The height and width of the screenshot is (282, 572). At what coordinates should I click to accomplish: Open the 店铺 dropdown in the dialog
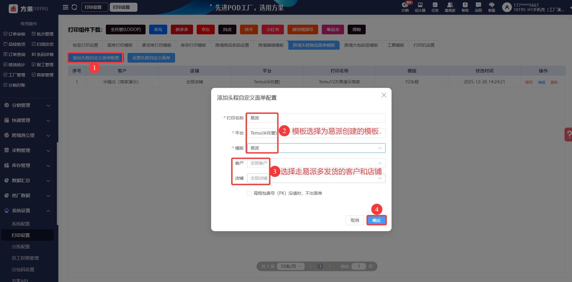coord(316,178)
